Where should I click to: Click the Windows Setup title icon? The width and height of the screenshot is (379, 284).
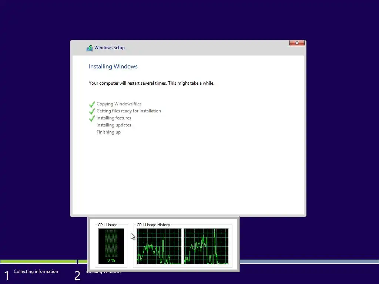point(90,48)
